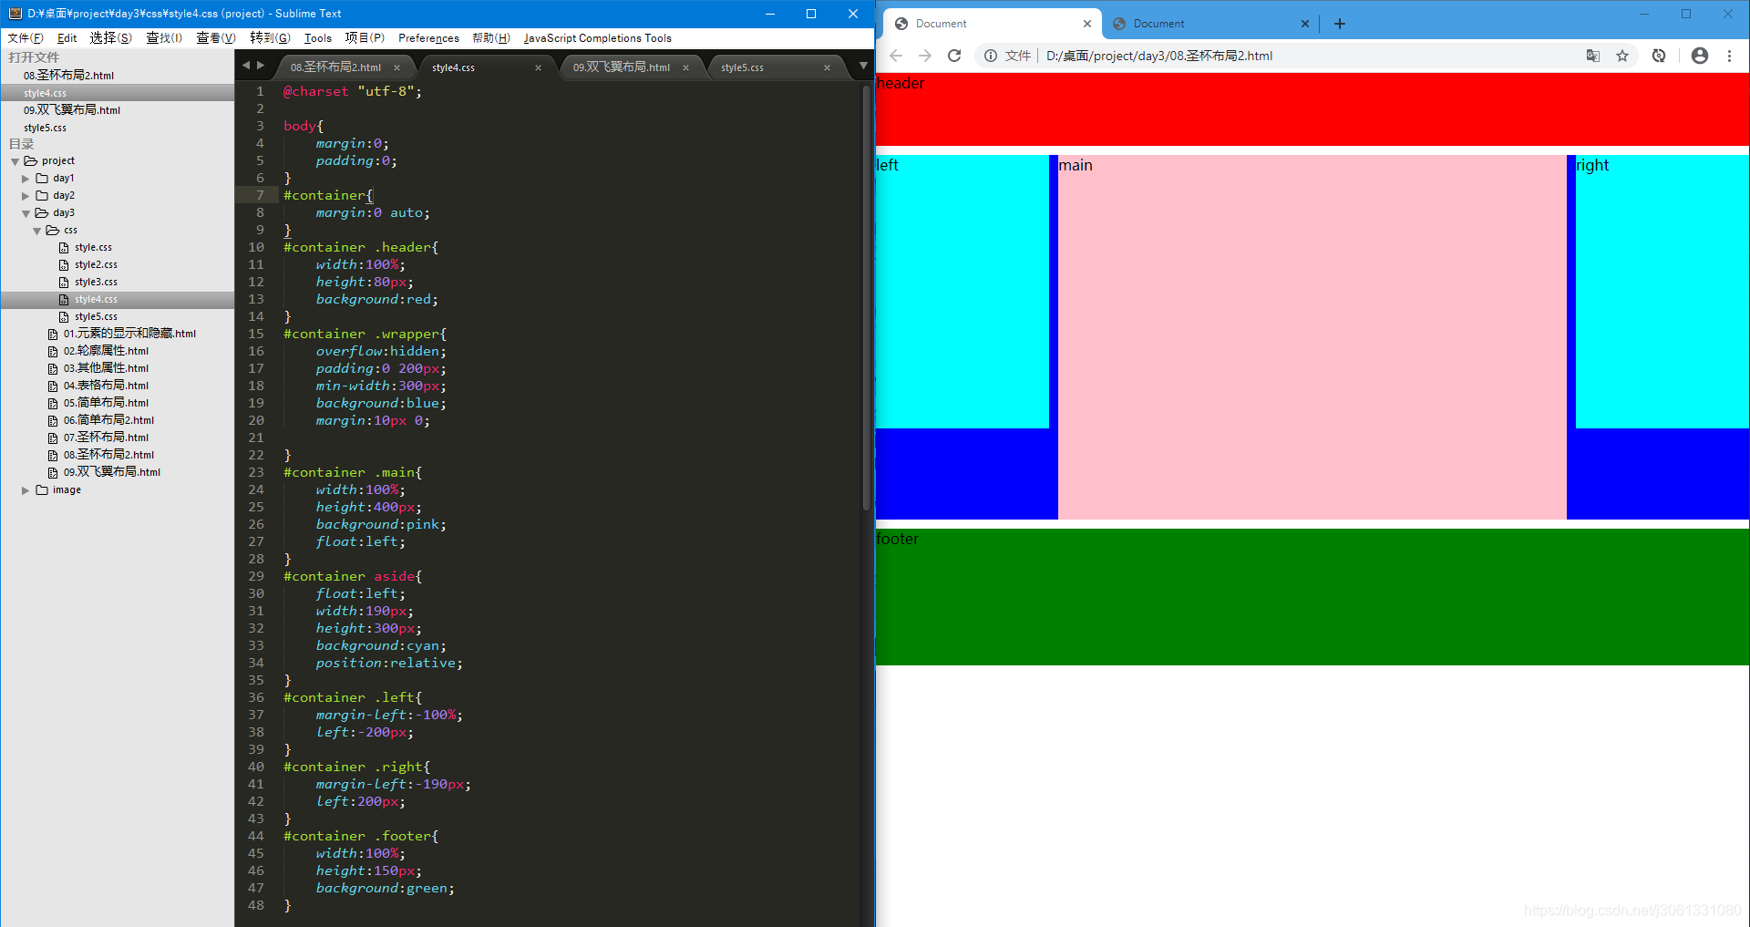The width and height of the screenshot is (1750, 927).
Task: Open 项目(P) menu
Action: click(x=365, y=38)
